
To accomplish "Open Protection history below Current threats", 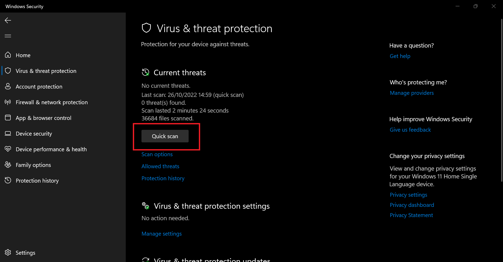I will tap(163, 178).
